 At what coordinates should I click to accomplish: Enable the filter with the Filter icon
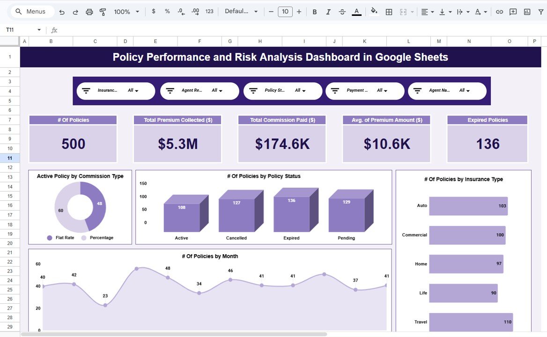[540, 11]
